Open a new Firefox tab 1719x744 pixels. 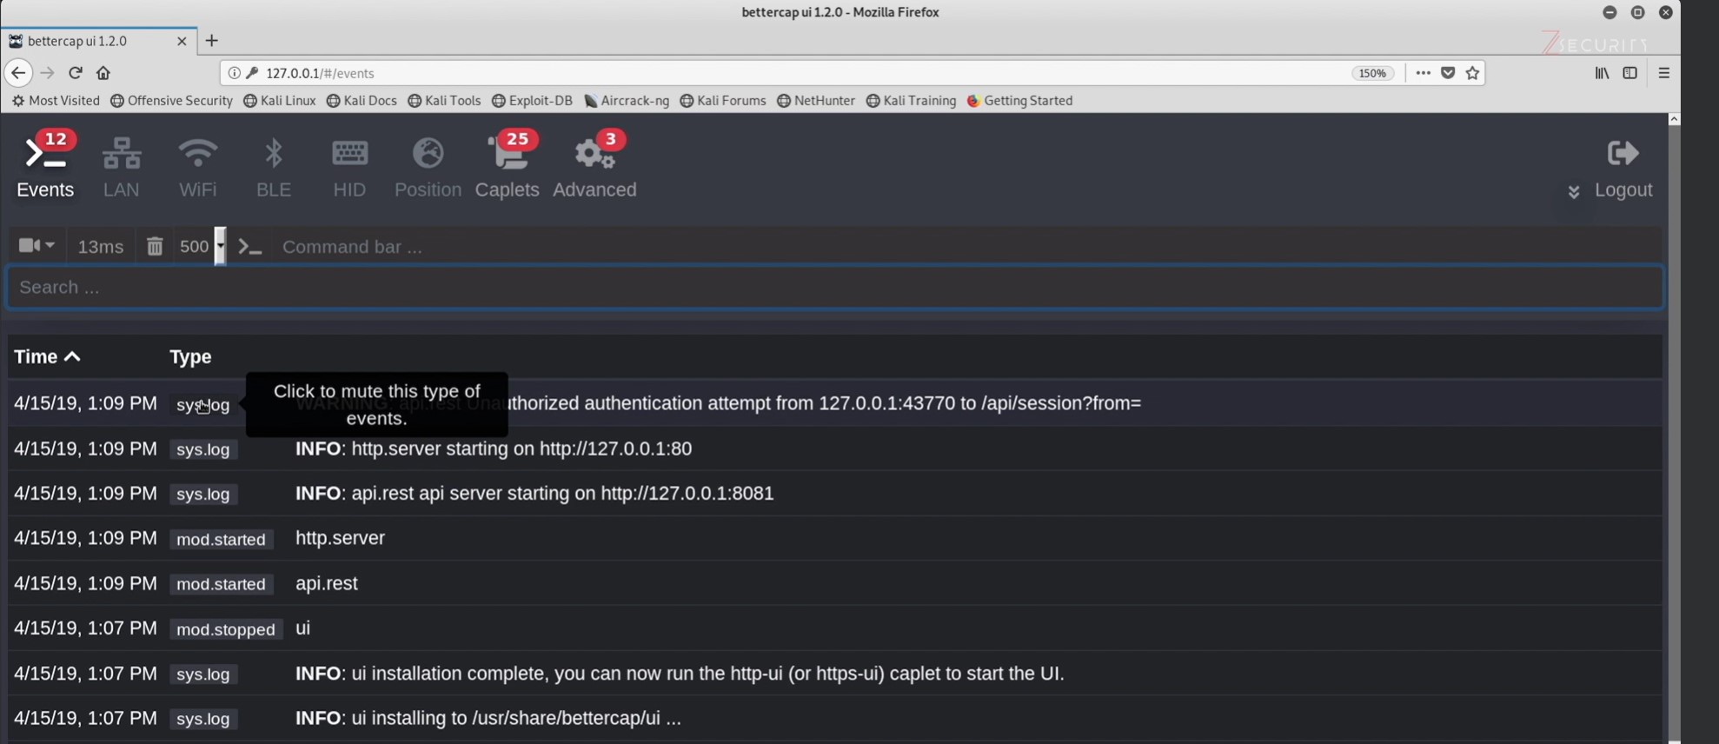211,41
